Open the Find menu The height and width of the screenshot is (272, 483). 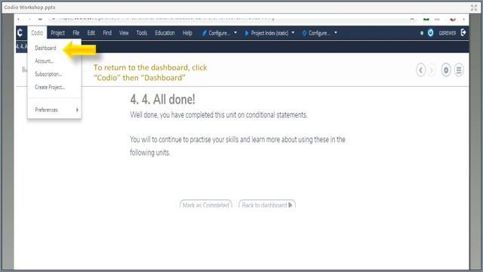[x=107, y=32]
